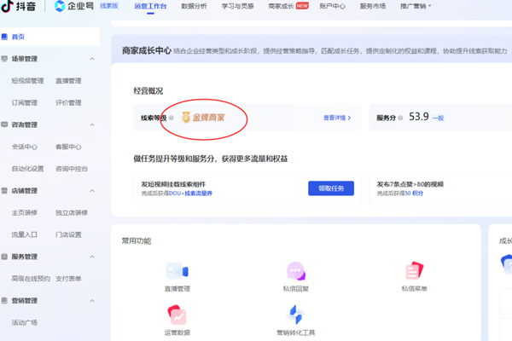Click the 企业号 logo icon

click(60, 6)
